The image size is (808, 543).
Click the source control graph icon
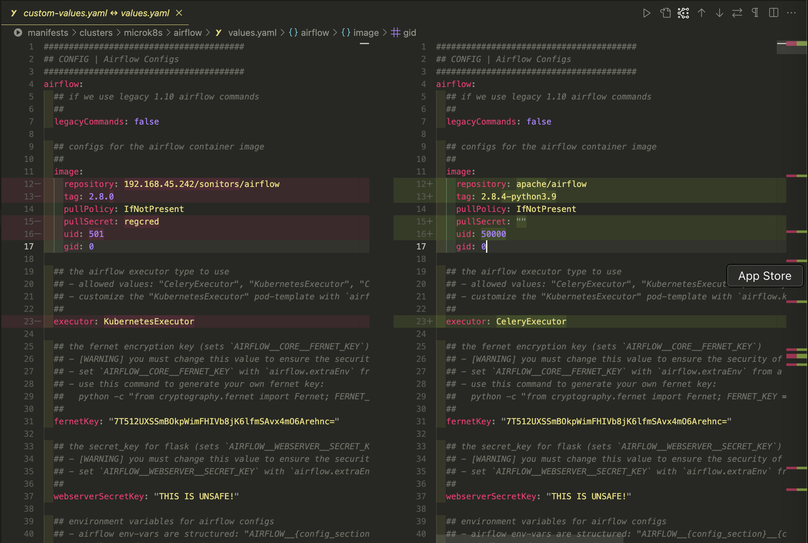coord(683,13)
